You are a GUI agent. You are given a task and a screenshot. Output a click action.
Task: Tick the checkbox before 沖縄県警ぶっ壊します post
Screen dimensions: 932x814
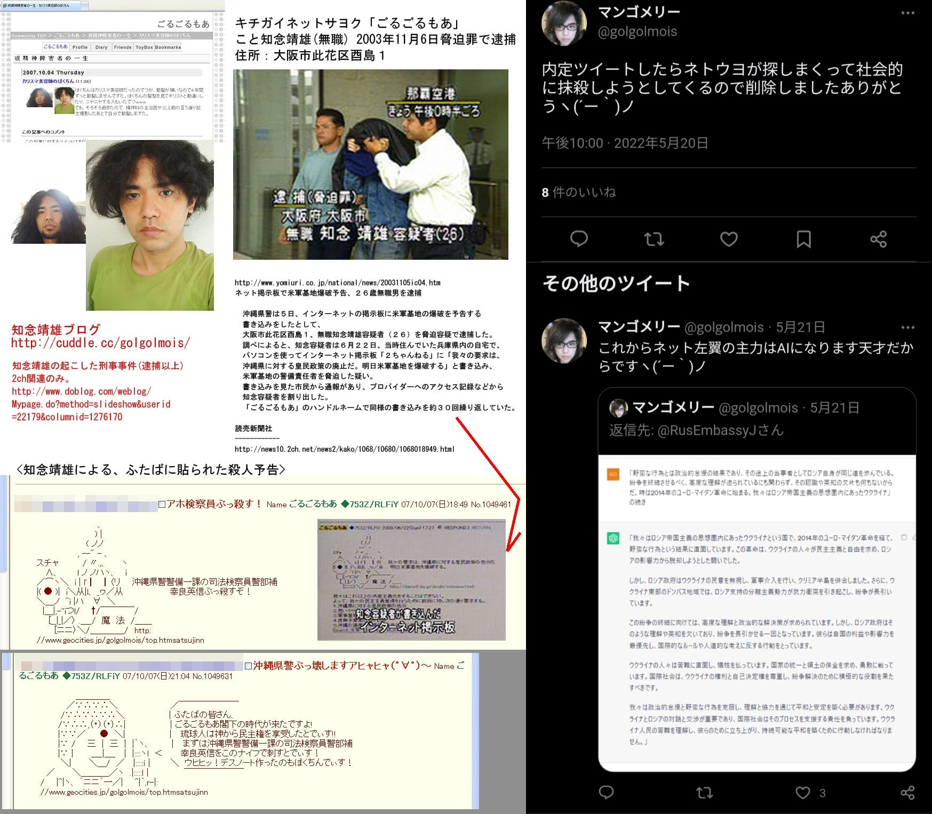248,666
